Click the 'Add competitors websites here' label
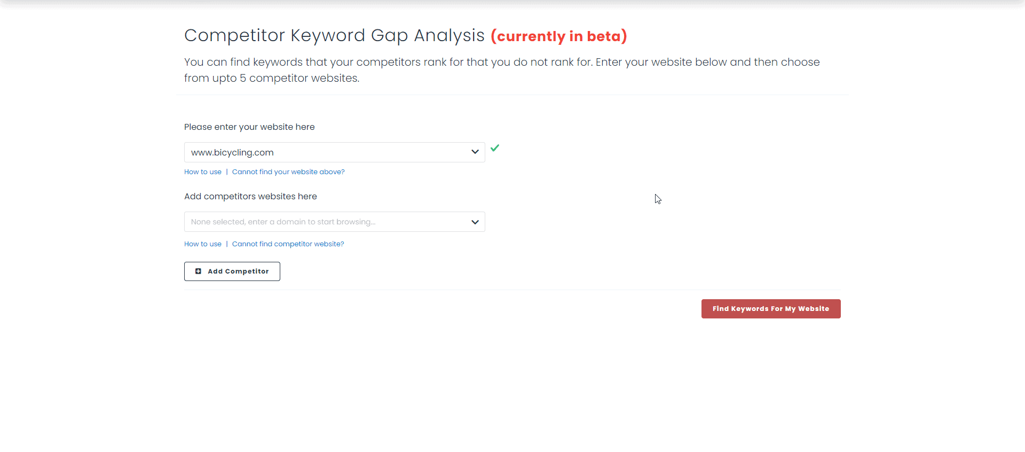Image resolution: width=1025 pixels, height=452 pixels. [250, 197]
